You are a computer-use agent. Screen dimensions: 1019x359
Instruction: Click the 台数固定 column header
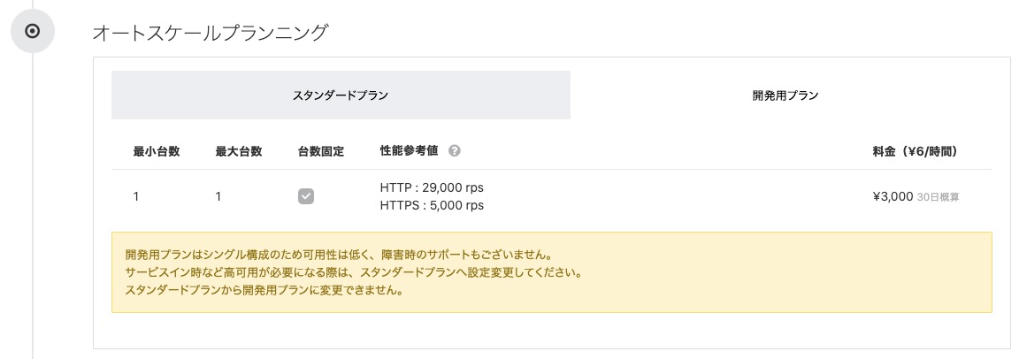pos(321,151)
